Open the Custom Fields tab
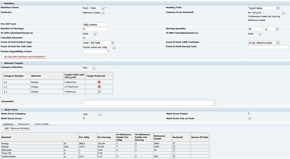 point(41,124)
